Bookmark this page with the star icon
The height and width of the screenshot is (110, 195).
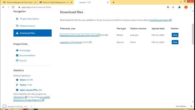(173, 7)
